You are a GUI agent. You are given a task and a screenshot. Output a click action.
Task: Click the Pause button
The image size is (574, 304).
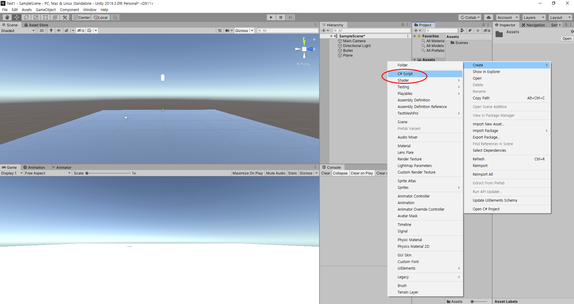pos(281,17)
